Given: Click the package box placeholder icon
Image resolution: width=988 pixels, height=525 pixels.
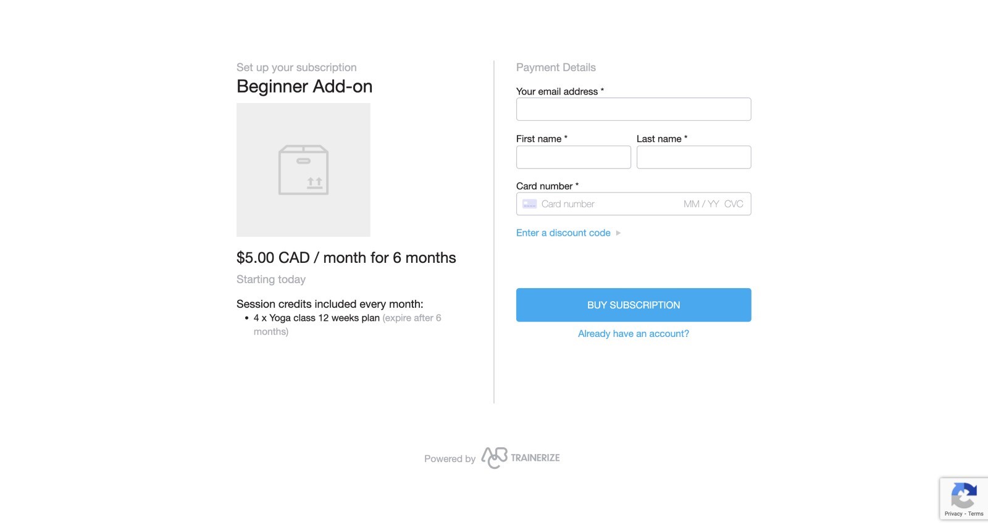Looking at the screenshot, I should pyautogui.click(x=303, y=170).
